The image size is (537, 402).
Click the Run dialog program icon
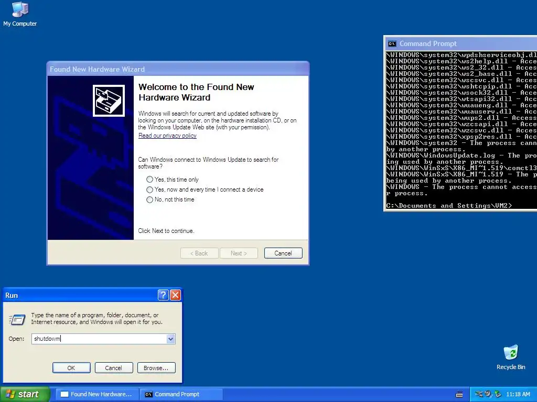[17, 319]
